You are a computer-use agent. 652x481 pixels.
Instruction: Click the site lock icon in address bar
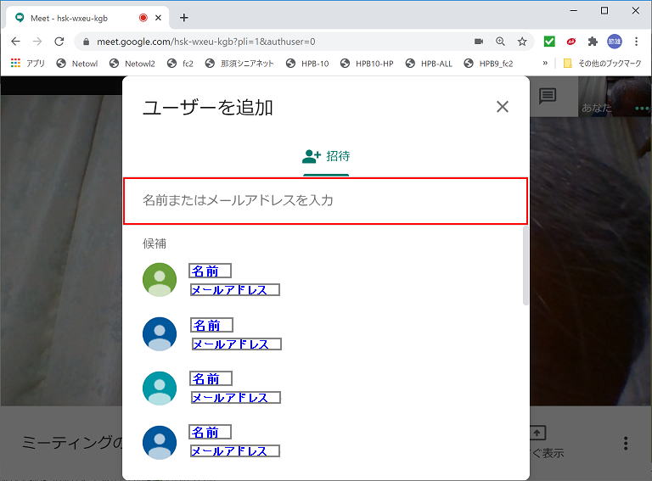[86, 42]
